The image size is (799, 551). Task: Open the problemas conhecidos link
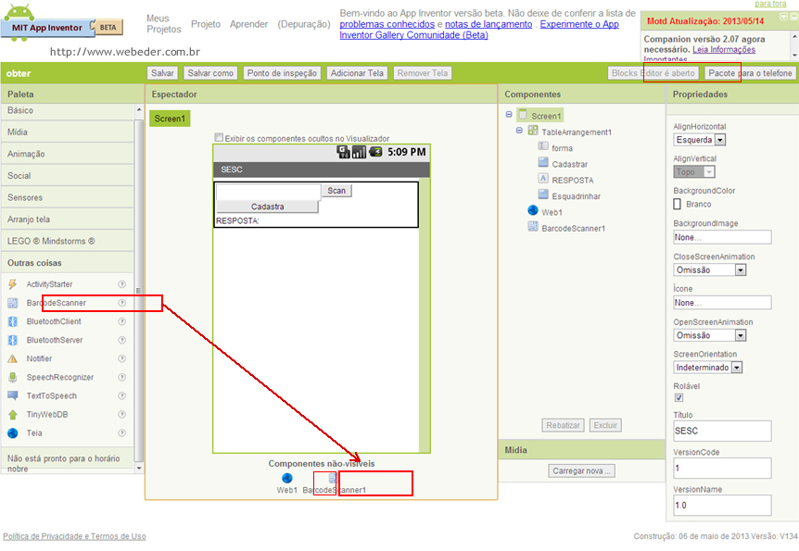pos(387,24)
